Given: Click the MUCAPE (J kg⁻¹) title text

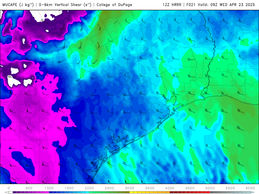Looking at the screenshot, I should click(18, 5).
